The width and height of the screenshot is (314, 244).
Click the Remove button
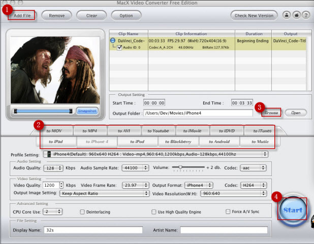pyautogui.click(x=57, y=15)
